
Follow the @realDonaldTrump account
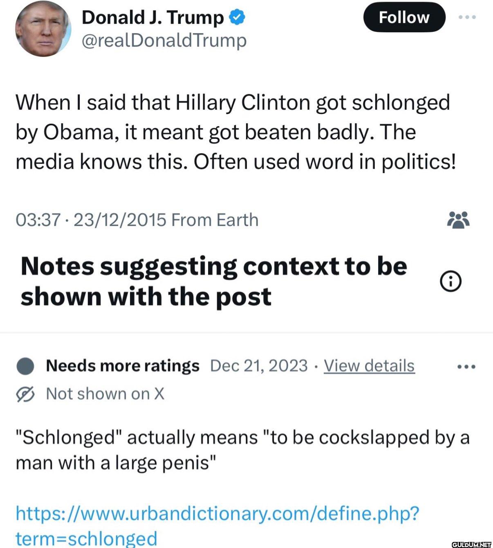(x=404, y=17)
